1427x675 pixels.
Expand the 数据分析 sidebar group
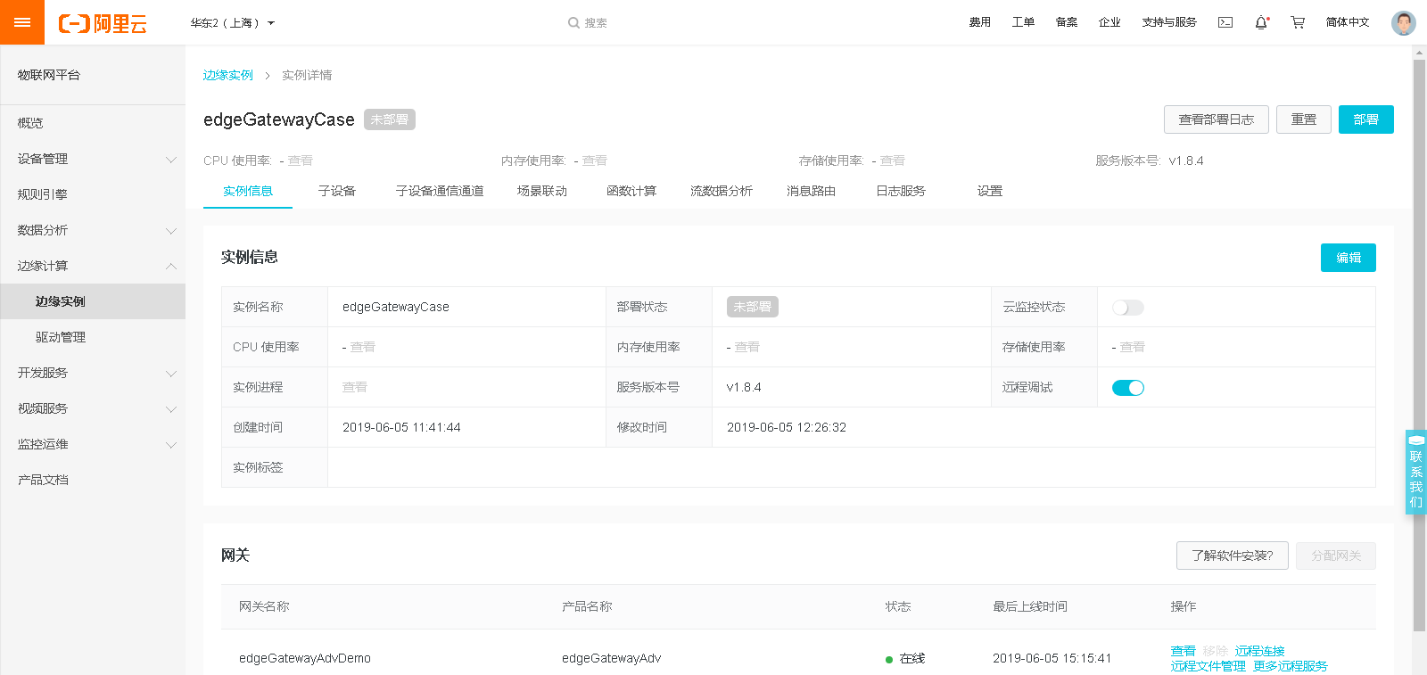coord(93,230)
